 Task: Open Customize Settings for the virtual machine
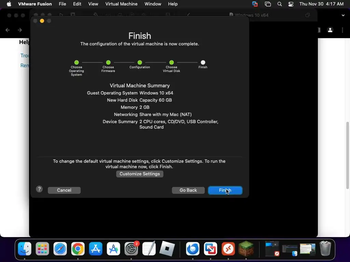(140, 174)
